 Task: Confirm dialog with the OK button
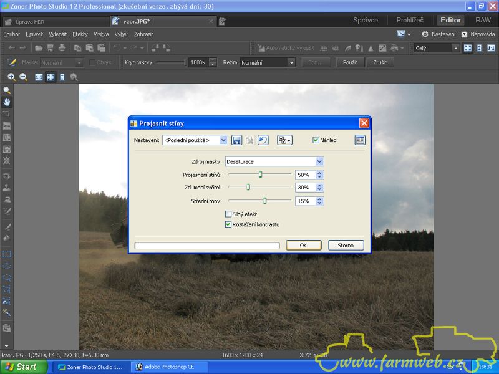[x=303, y=246]
